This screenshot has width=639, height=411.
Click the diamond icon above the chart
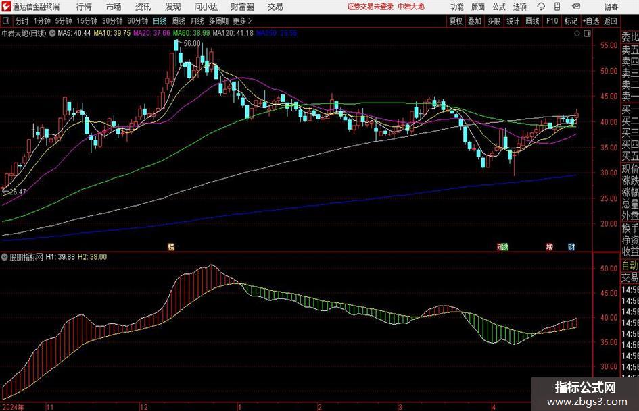[577, 33]
